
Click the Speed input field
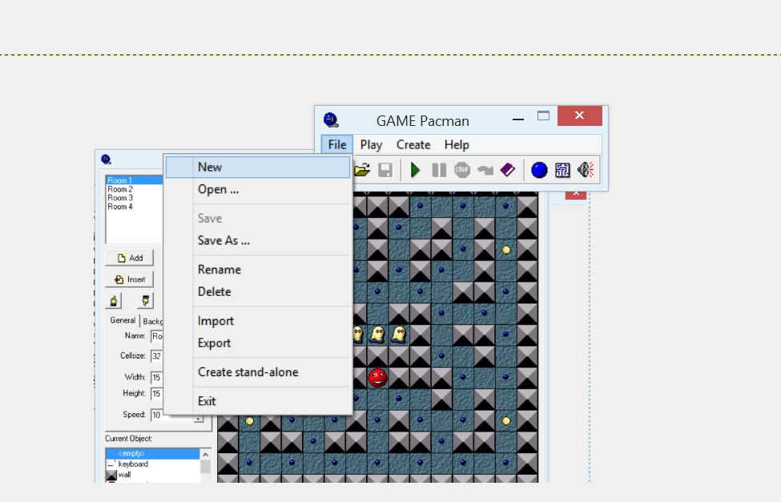tap(157, 415)
